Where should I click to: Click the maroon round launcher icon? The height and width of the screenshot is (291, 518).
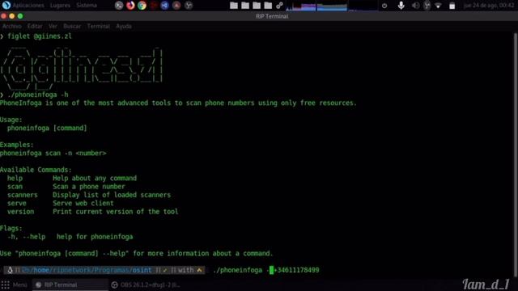click(176, 6)
